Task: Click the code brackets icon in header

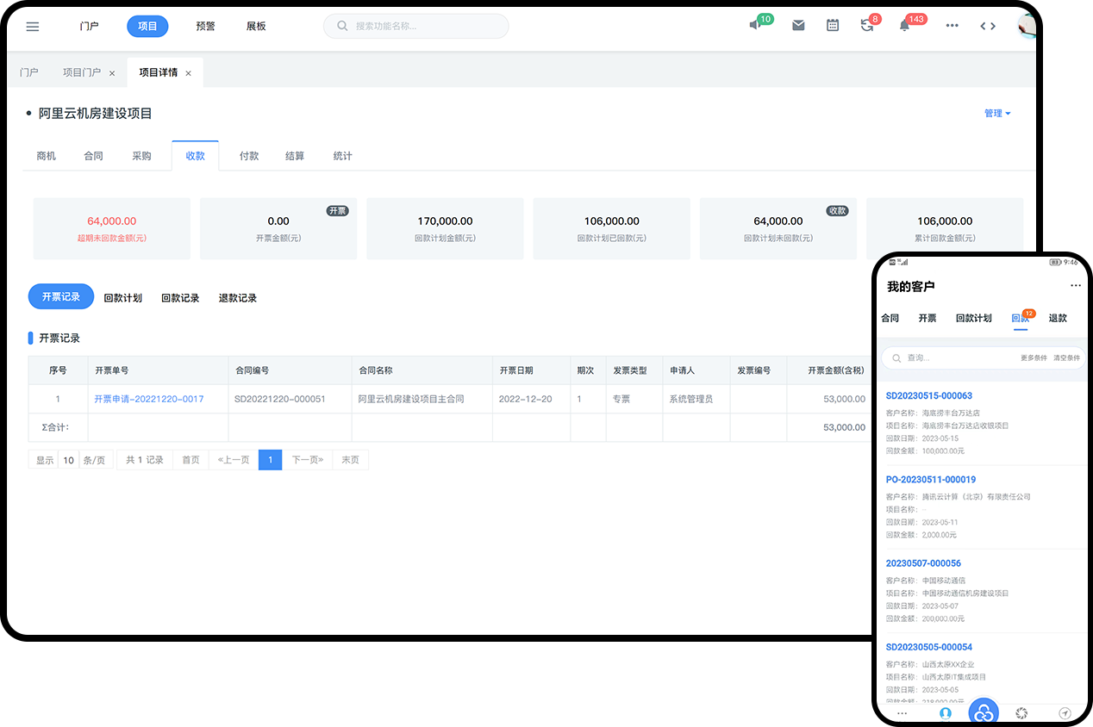Action: (988, 26)
